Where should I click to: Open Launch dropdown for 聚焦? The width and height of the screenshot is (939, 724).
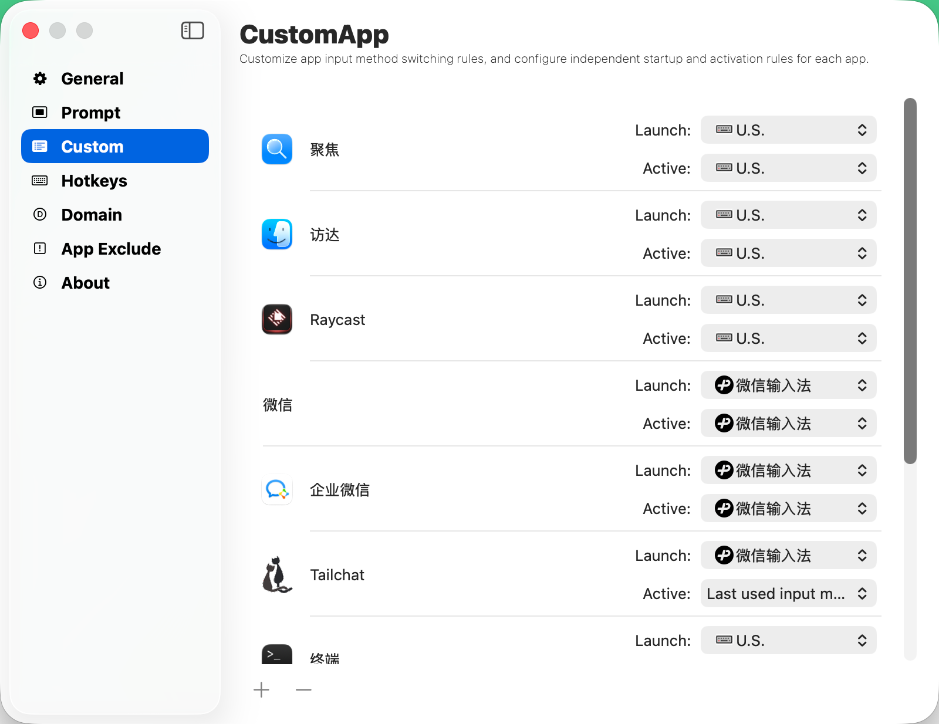[789, 130]
